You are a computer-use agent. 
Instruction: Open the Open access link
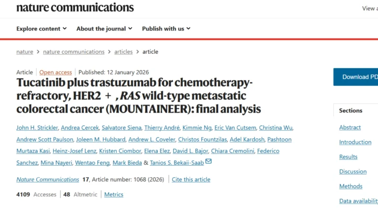[x=56, y=73]
